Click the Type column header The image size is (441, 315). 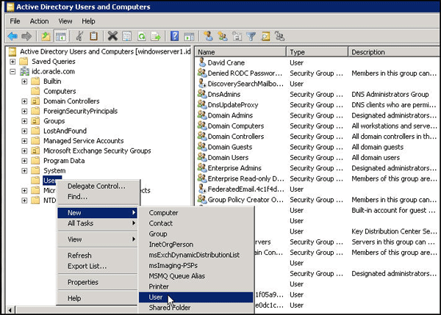[298, 52]
